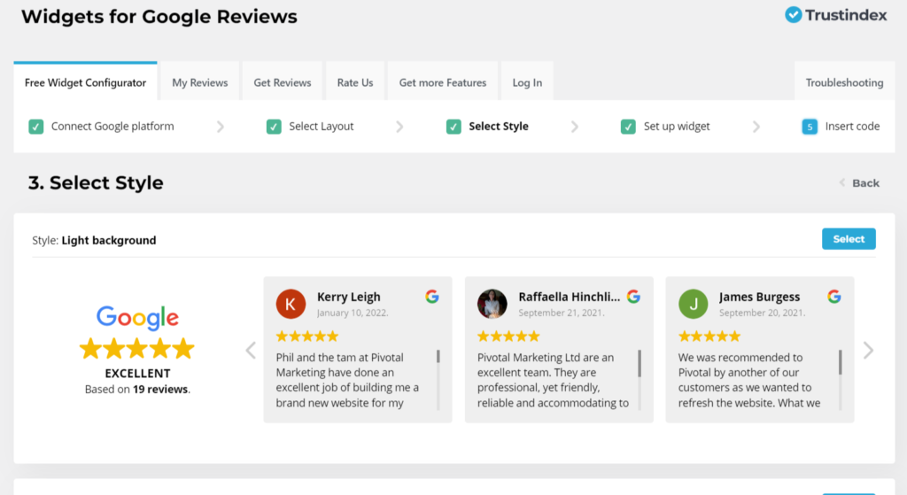Click star rating in Kerry Leigh's review
The height and width of the screenshot is (495, 907).
pyautogui.click(x=307, y=336)
